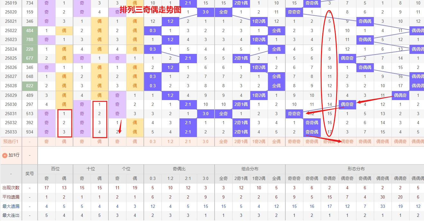
Task: Click the 最大遗漏 row label
Action: coord(11,206)
